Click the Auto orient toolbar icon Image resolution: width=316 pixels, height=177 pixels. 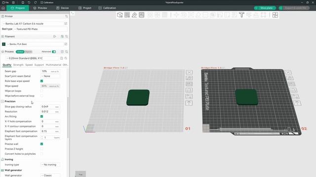click(x=134, y=15)
